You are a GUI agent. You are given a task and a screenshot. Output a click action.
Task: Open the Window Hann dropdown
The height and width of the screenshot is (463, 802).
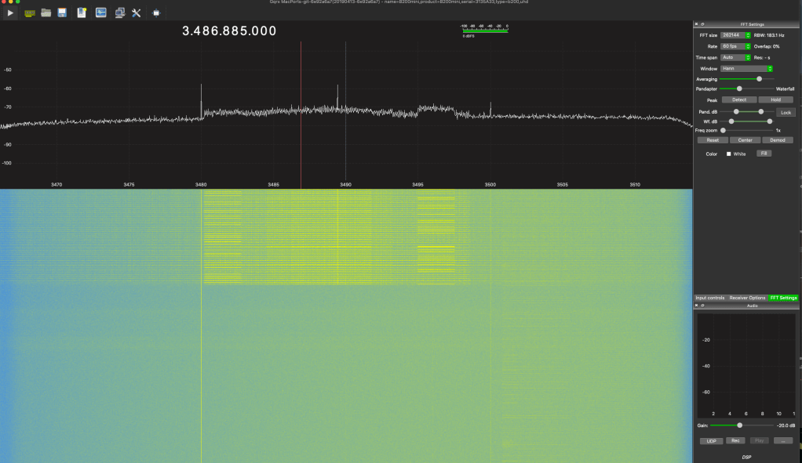pos(747,68)
